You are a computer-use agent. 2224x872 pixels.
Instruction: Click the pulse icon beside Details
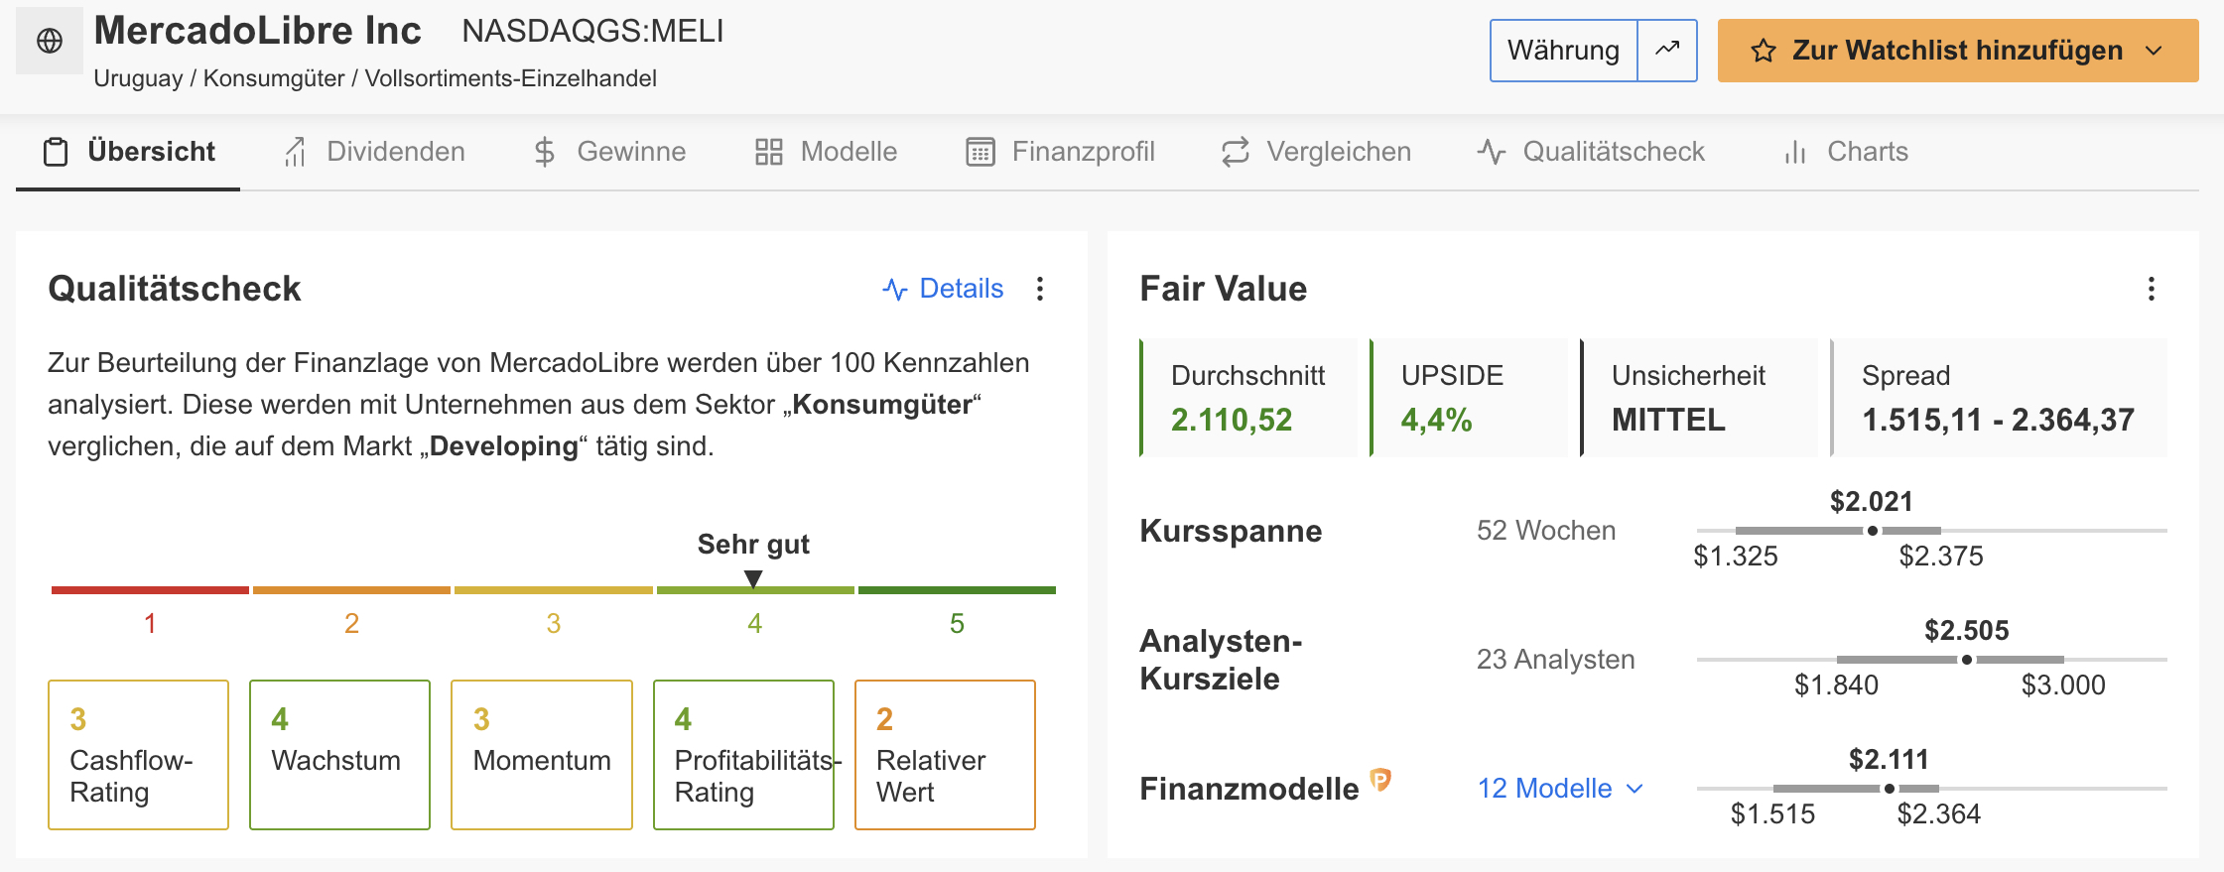click(x=895, y=290)
